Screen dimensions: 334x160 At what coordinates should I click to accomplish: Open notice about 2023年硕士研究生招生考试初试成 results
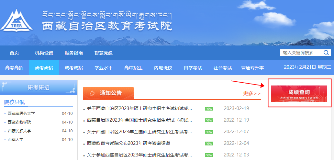tap(139, 109)
